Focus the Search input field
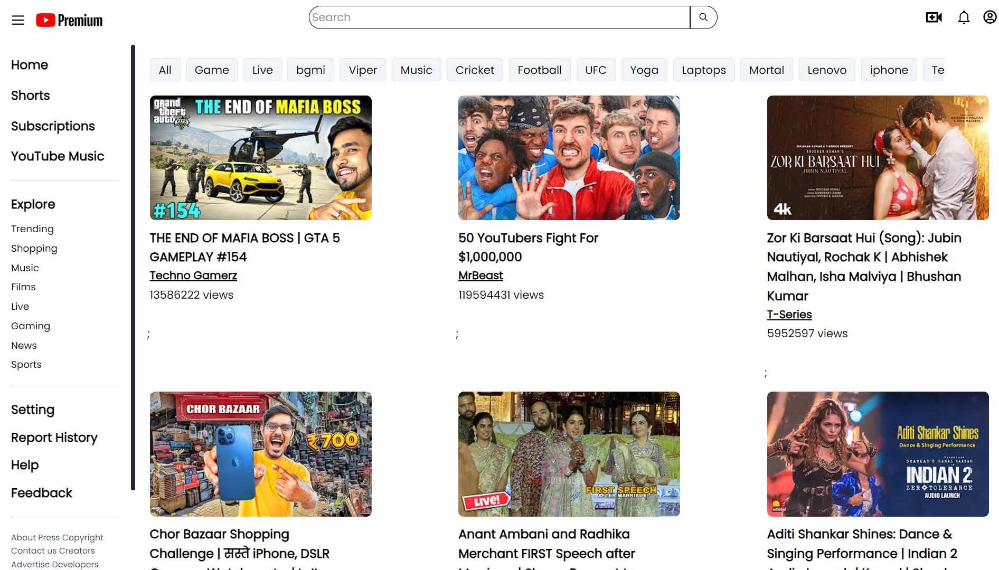Viewport: 999px width, 570px height. click(x=500, y=17)
